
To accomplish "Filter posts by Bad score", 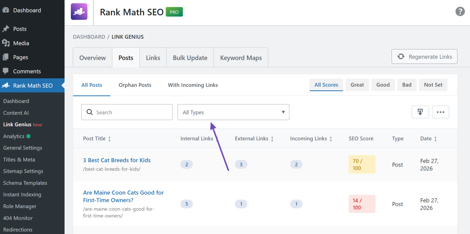I will (407, 85).
